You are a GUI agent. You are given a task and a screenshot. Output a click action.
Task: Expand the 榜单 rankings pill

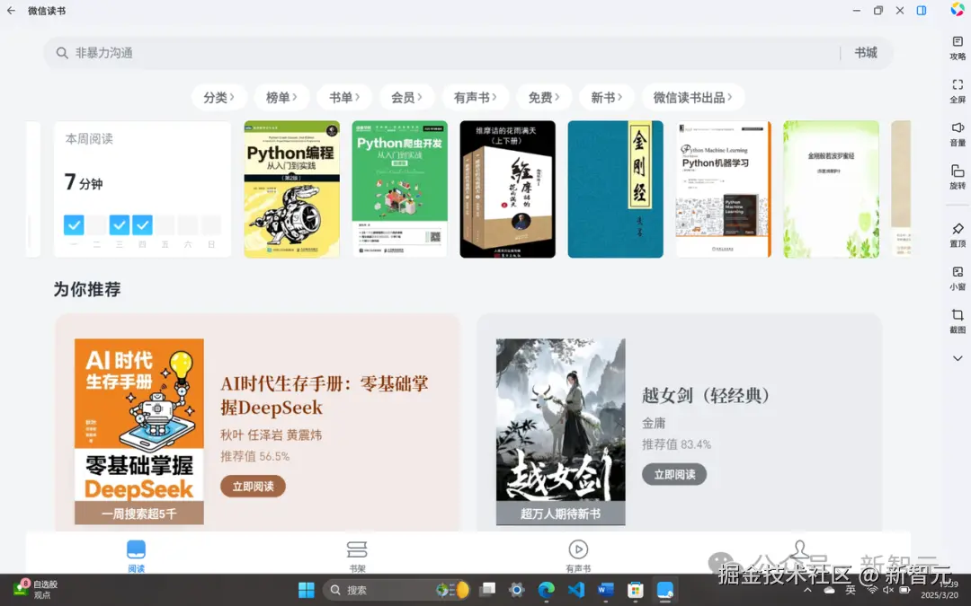(x=281, y=97)
